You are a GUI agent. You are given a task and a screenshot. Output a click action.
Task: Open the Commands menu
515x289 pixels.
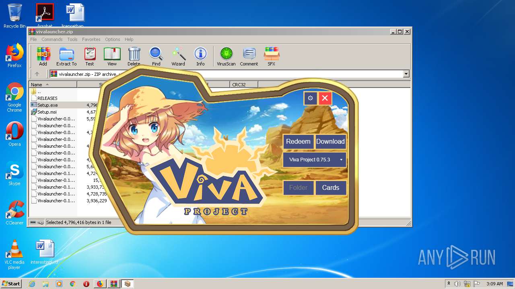[x=52, y=39]
